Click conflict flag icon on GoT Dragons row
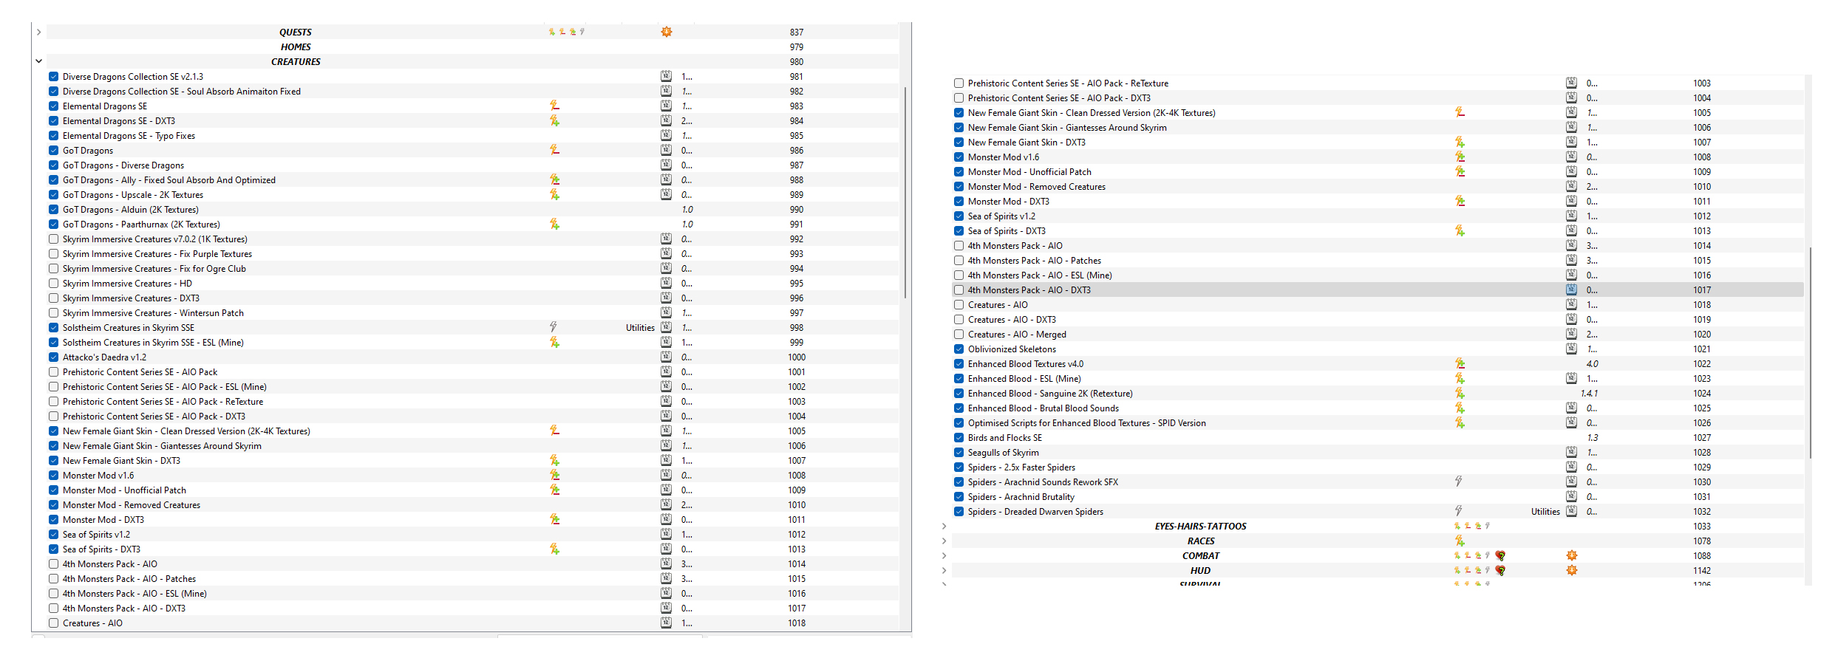The height and width of the screenshot is (658, 1835). tap(554, 151)
